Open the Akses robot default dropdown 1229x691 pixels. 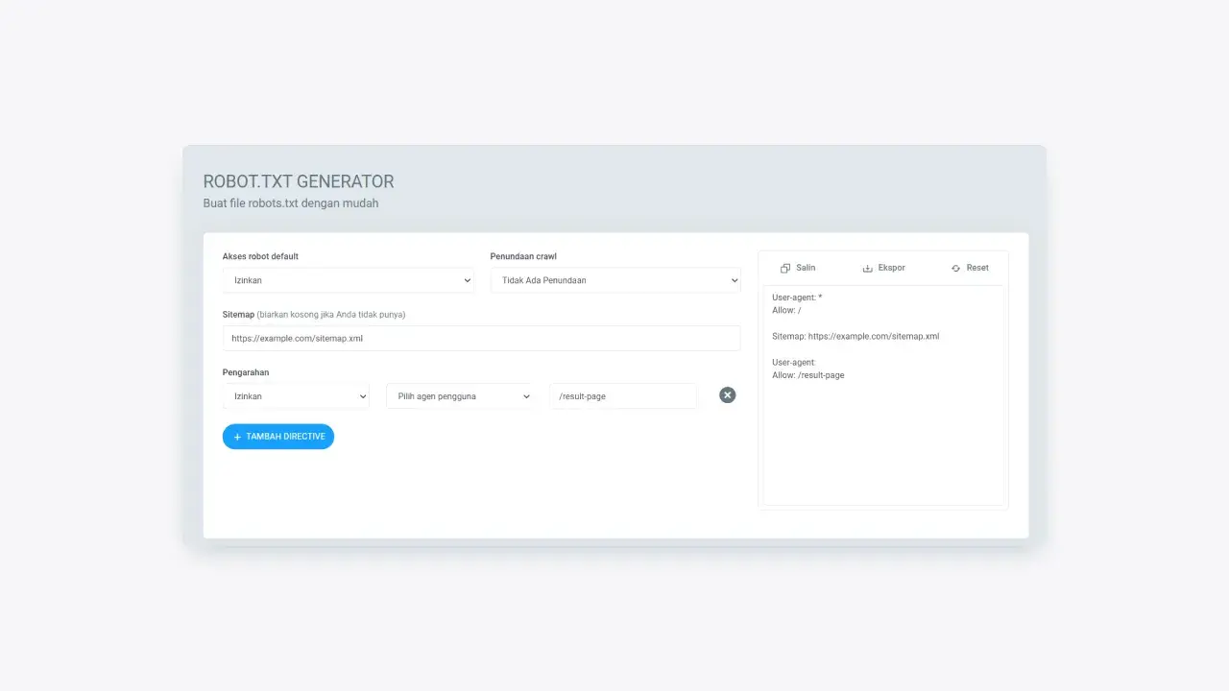(x=348, y=280)
